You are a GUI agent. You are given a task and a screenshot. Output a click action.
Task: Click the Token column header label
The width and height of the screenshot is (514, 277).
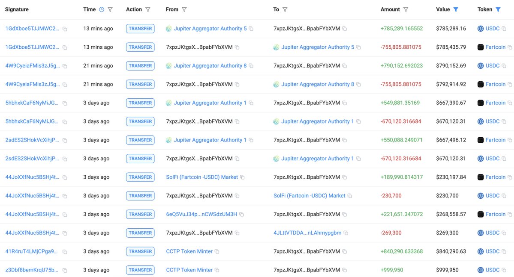[485, 9]
